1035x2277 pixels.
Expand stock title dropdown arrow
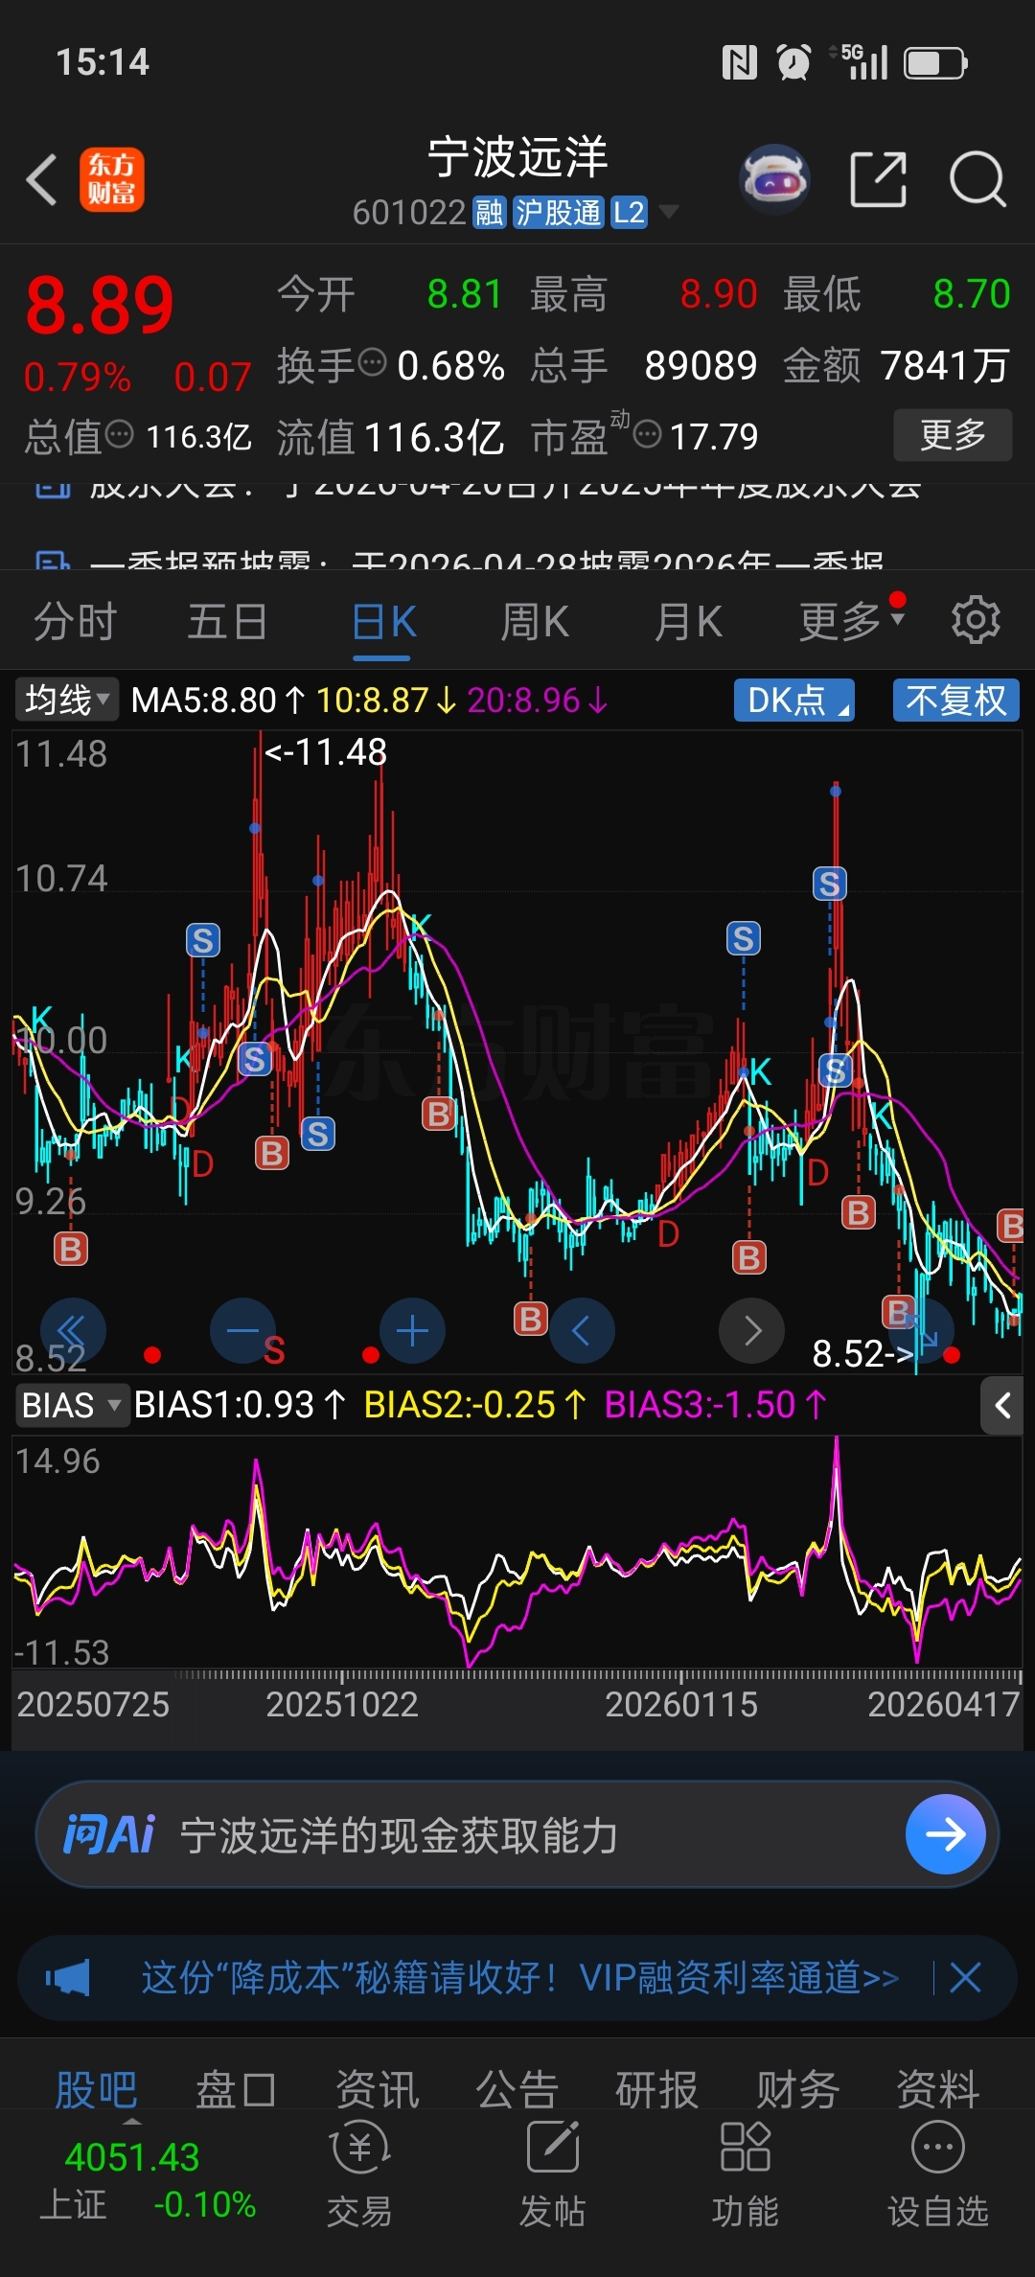[x=669, y=211]
